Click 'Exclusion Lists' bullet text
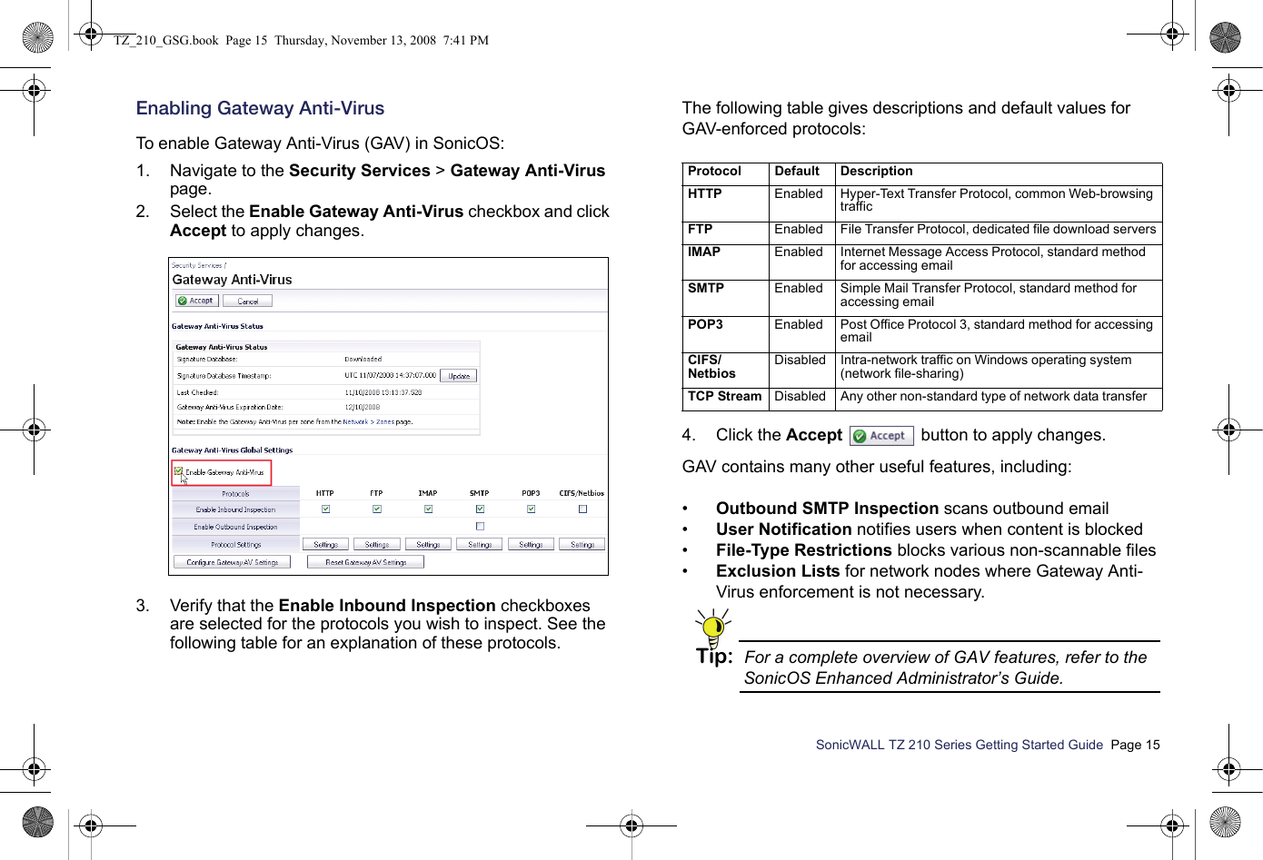Viewport: 1263px width, 860px height. click(778, 571)
